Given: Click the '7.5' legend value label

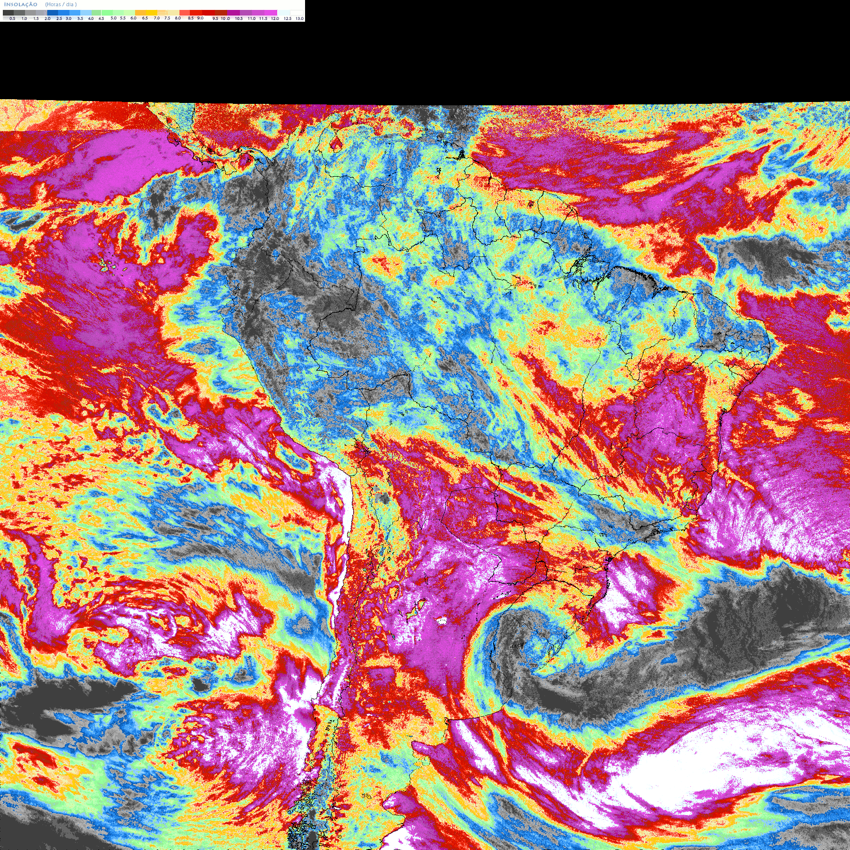Looking at the screenshot, I should point(167,18).
